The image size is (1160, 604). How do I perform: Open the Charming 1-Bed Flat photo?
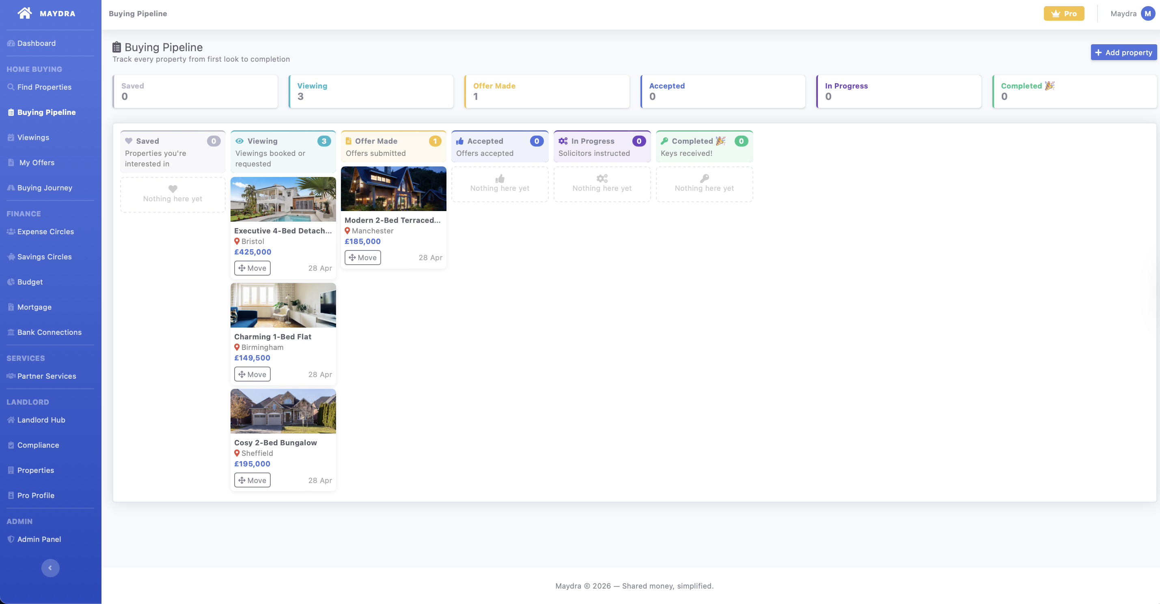[x=283, y=305]
